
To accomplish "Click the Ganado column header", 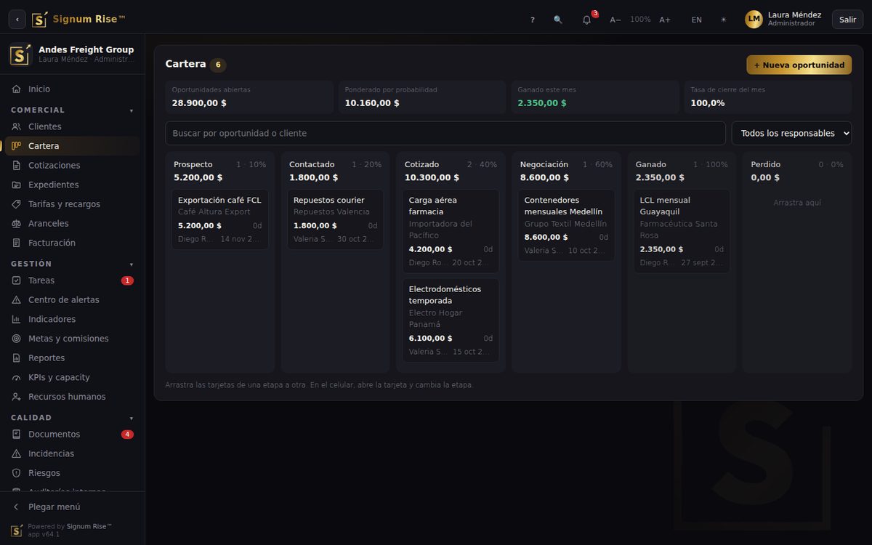I will [x=682, y=171].
